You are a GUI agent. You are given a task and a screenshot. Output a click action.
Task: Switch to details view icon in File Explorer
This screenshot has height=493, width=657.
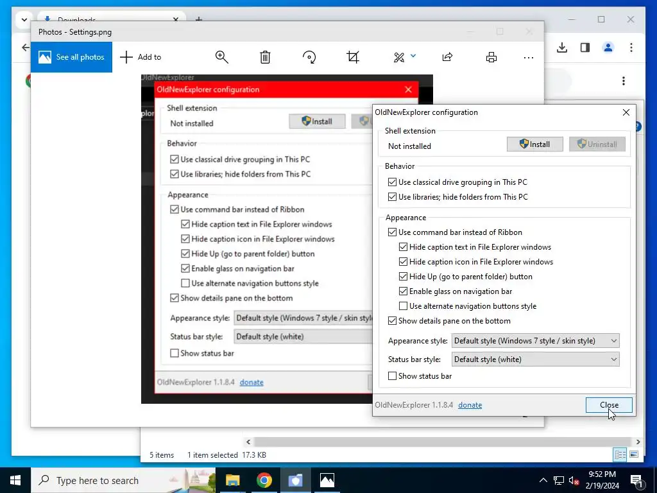[x=620, y=455]
